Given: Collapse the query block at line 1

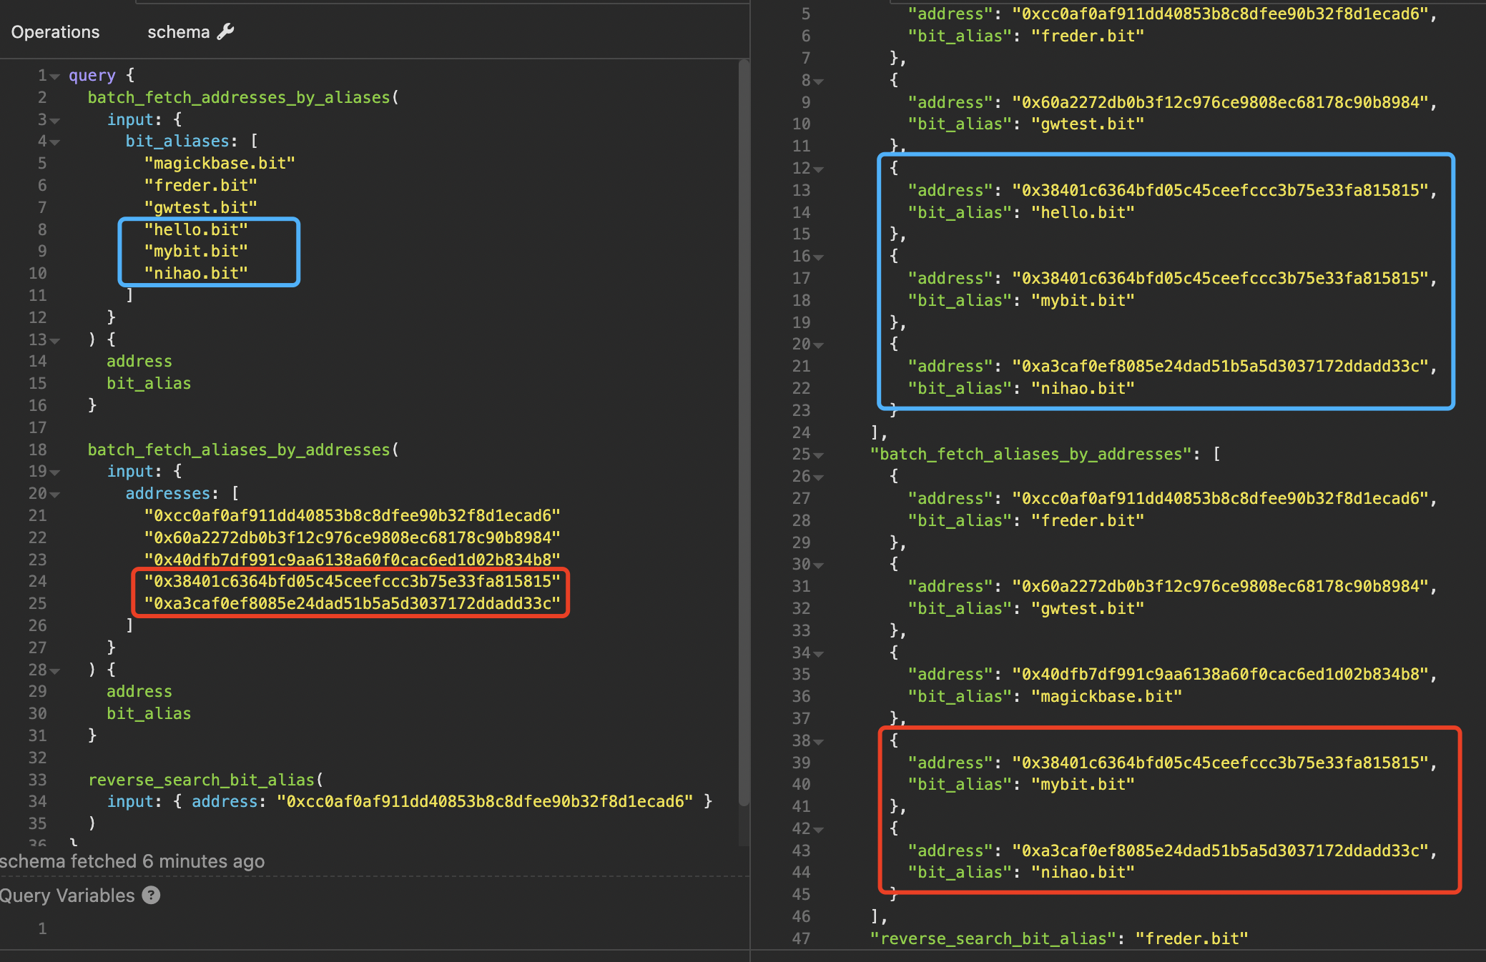Looking at the screenshot, I should click(x=55, y=75).
